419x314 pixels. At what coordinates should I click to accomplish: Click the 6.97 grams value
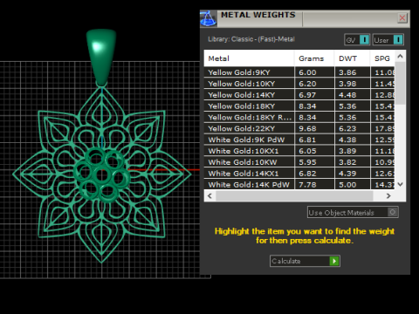point(307,95)
